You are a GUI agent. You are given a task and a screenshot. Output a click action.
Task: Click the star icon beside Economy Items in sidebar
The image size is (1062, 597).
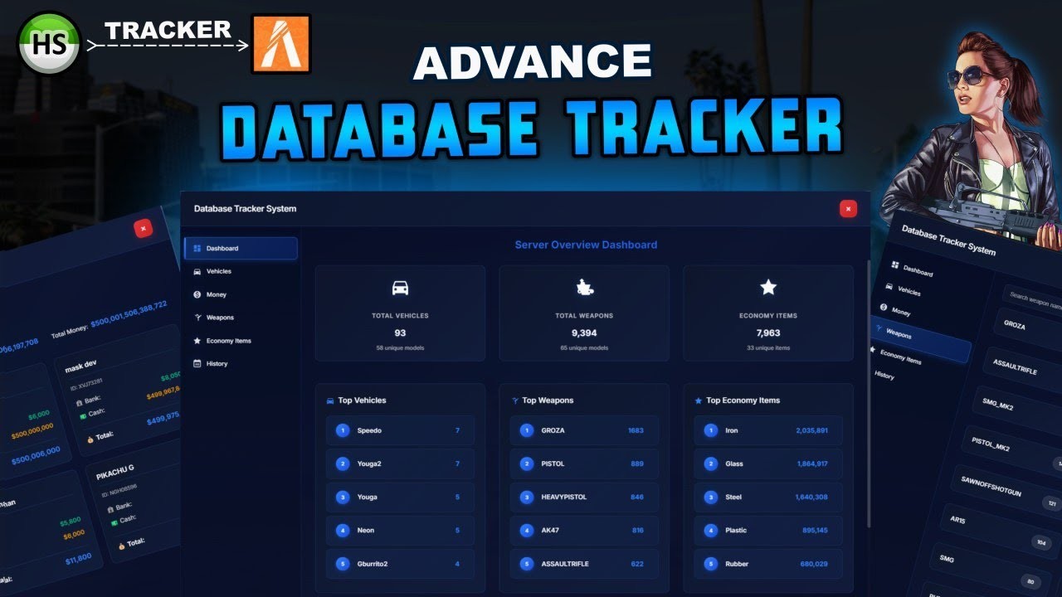197,341
